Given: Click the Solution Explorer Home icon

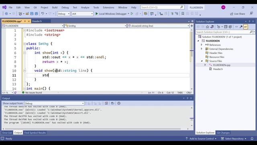Looking at the screenshot, I should point(207,27).
